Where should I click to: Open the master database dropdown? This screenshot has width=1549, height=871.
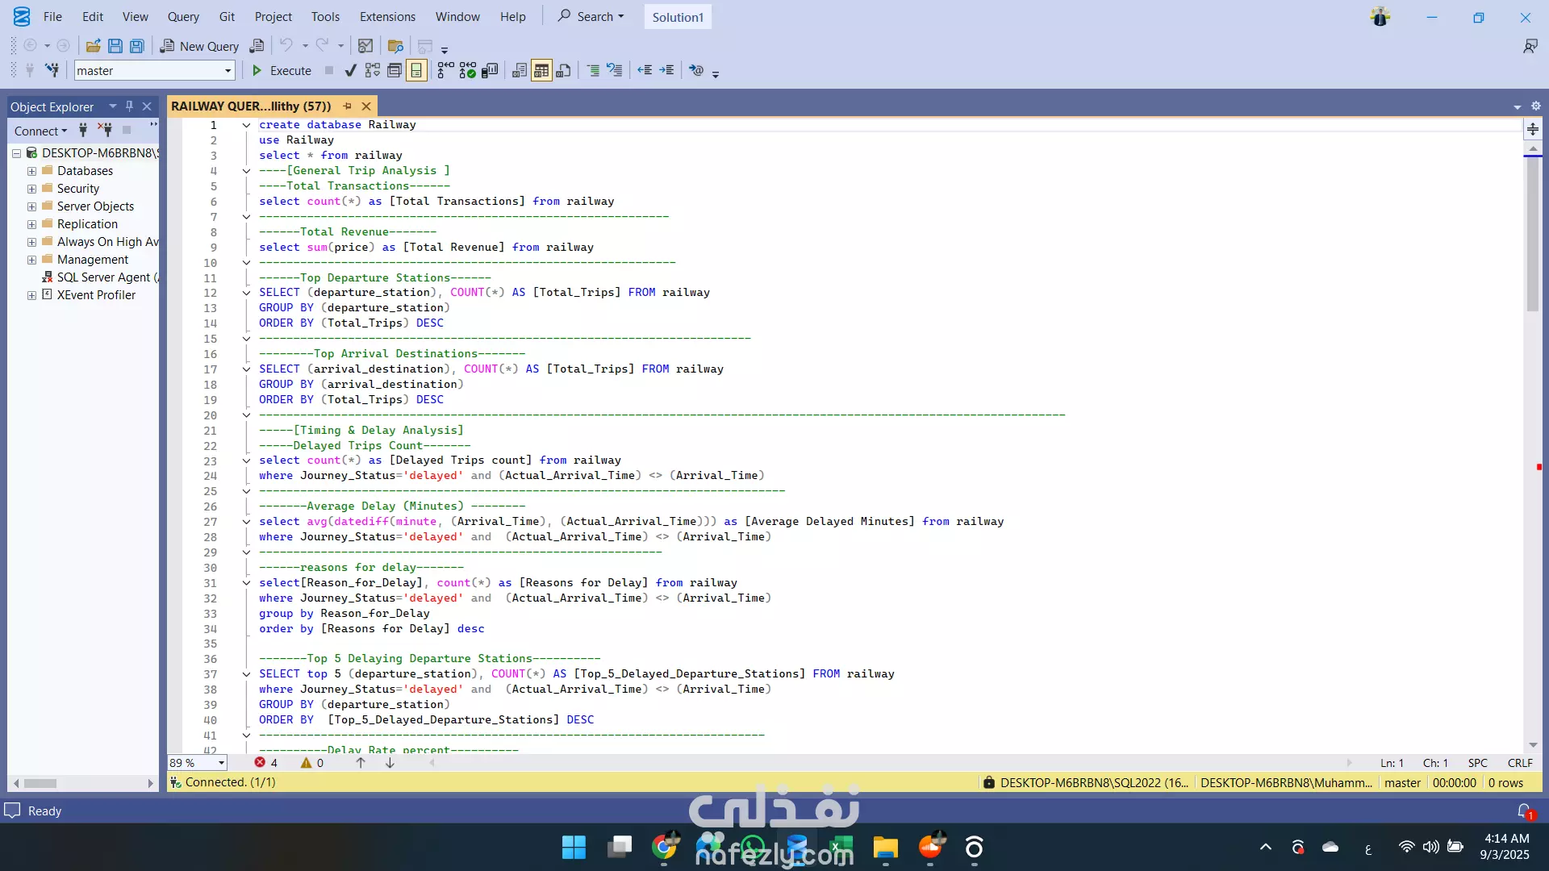(x=228, y=71)
